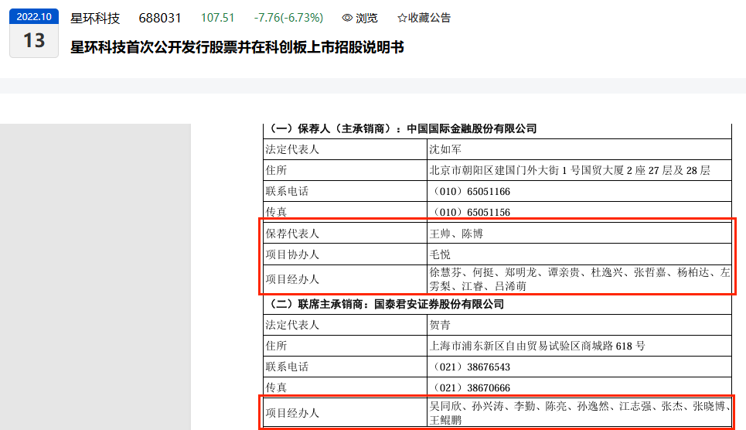Click the names 王帅、陈博
Image resolution: width=746 pixels, height=430 pixels.
click(456, 234)
